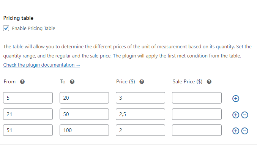
Task: Select the To field containing 20
Action: pos(84,98)
